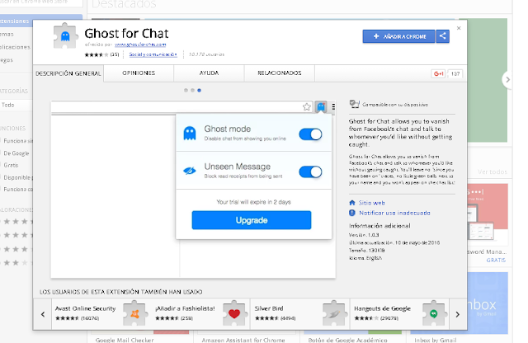Click the Silver Bird puzzle icon

point(334,313)
